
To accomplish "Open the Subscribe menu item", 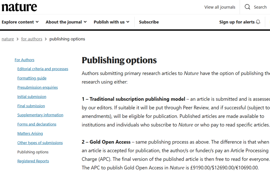I will pos(149,22).
